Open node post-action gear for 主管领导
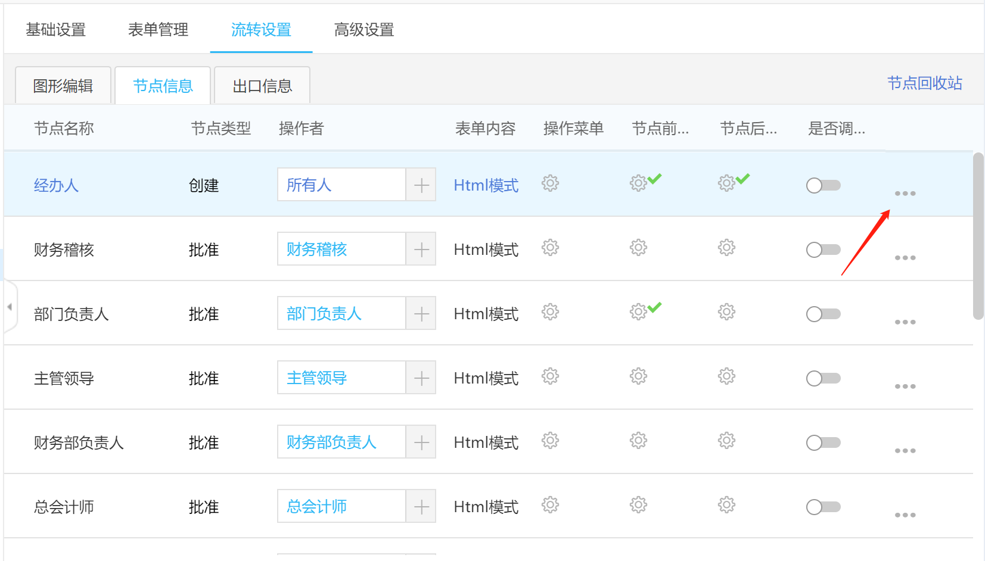Screen dimensions: 985x561 pyautogui.click(x=726, y=376)
